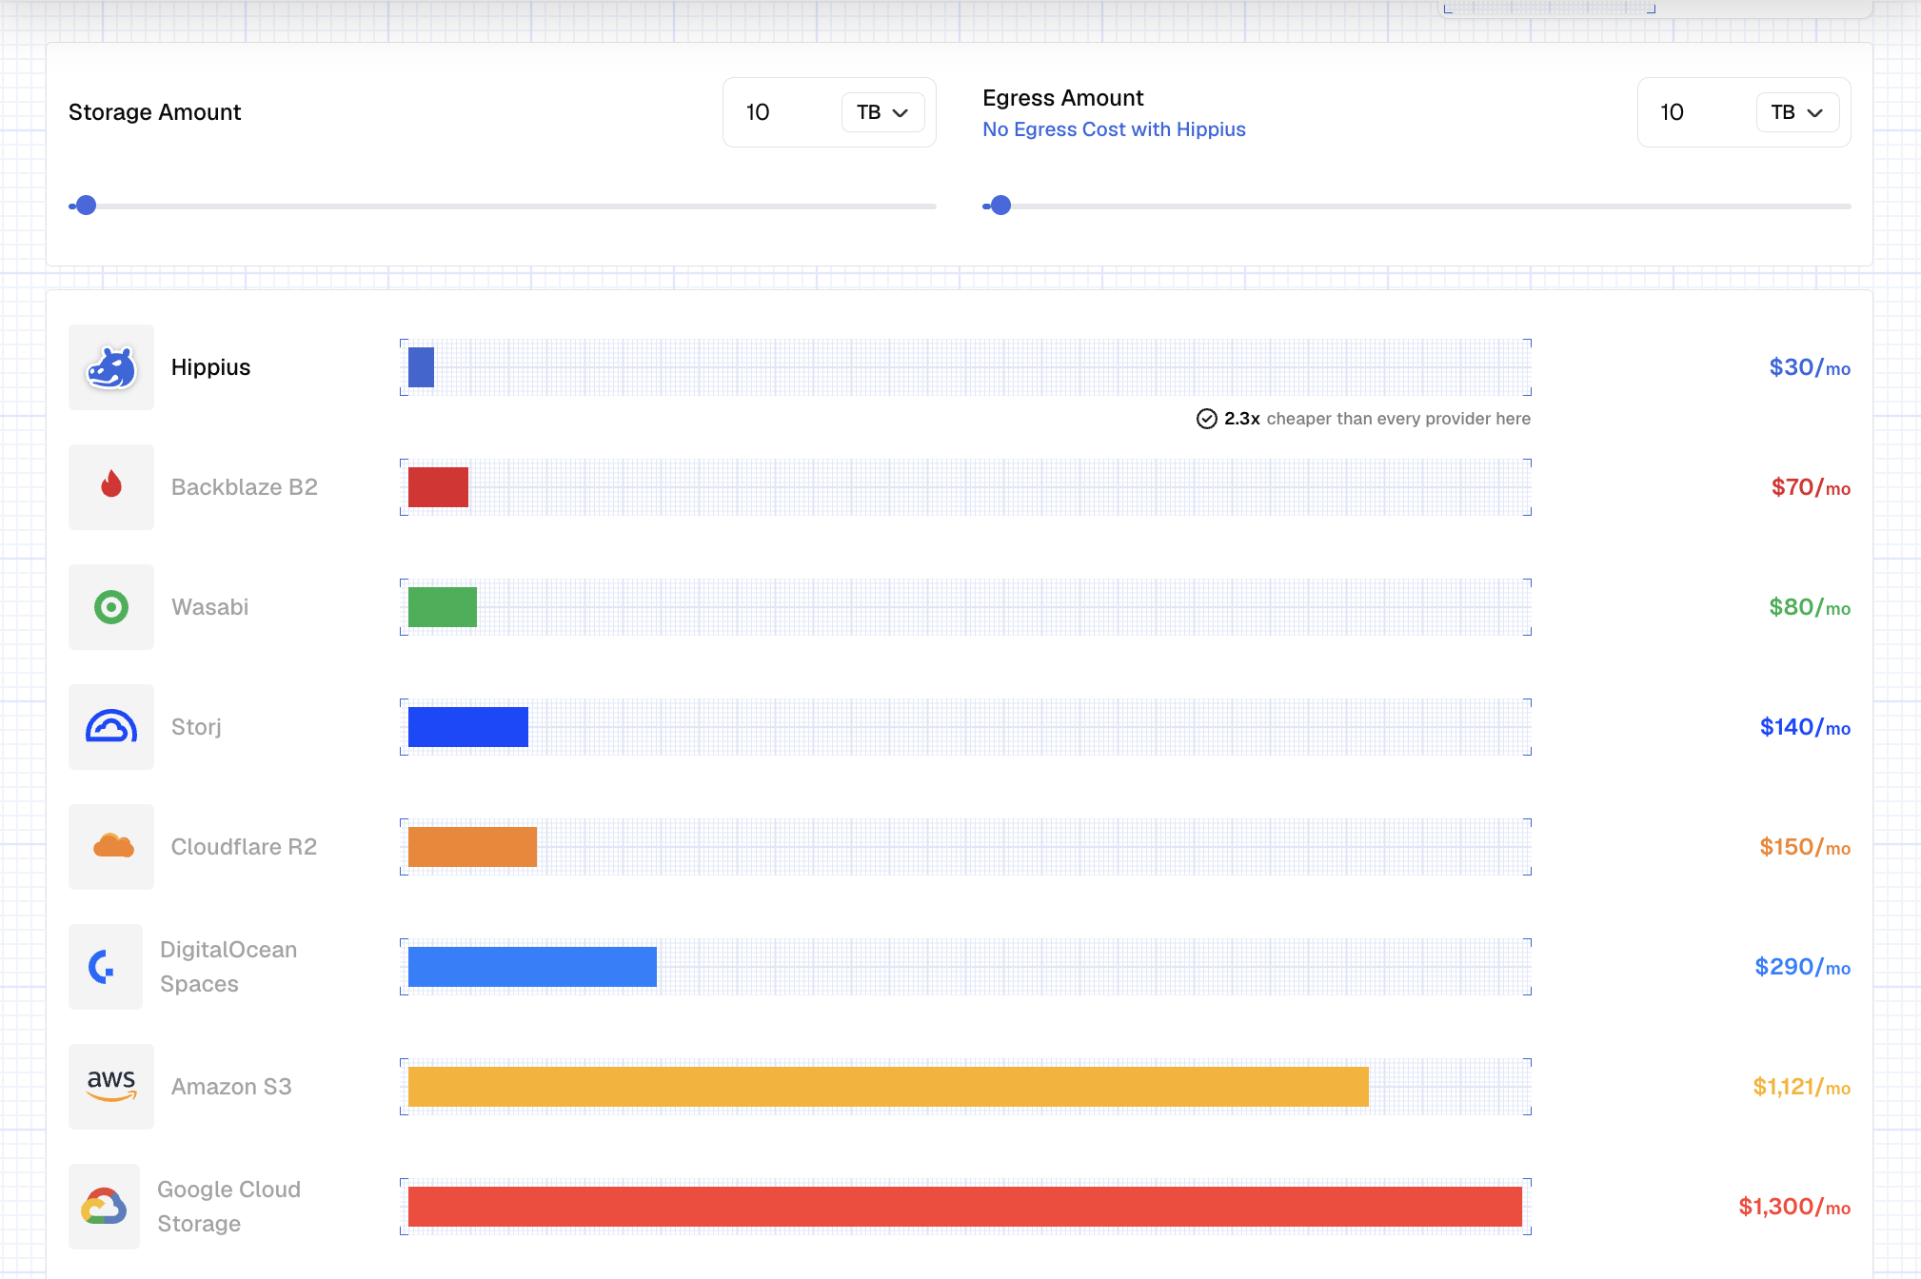Click the Storage Amount label

(x=155, y=112)
